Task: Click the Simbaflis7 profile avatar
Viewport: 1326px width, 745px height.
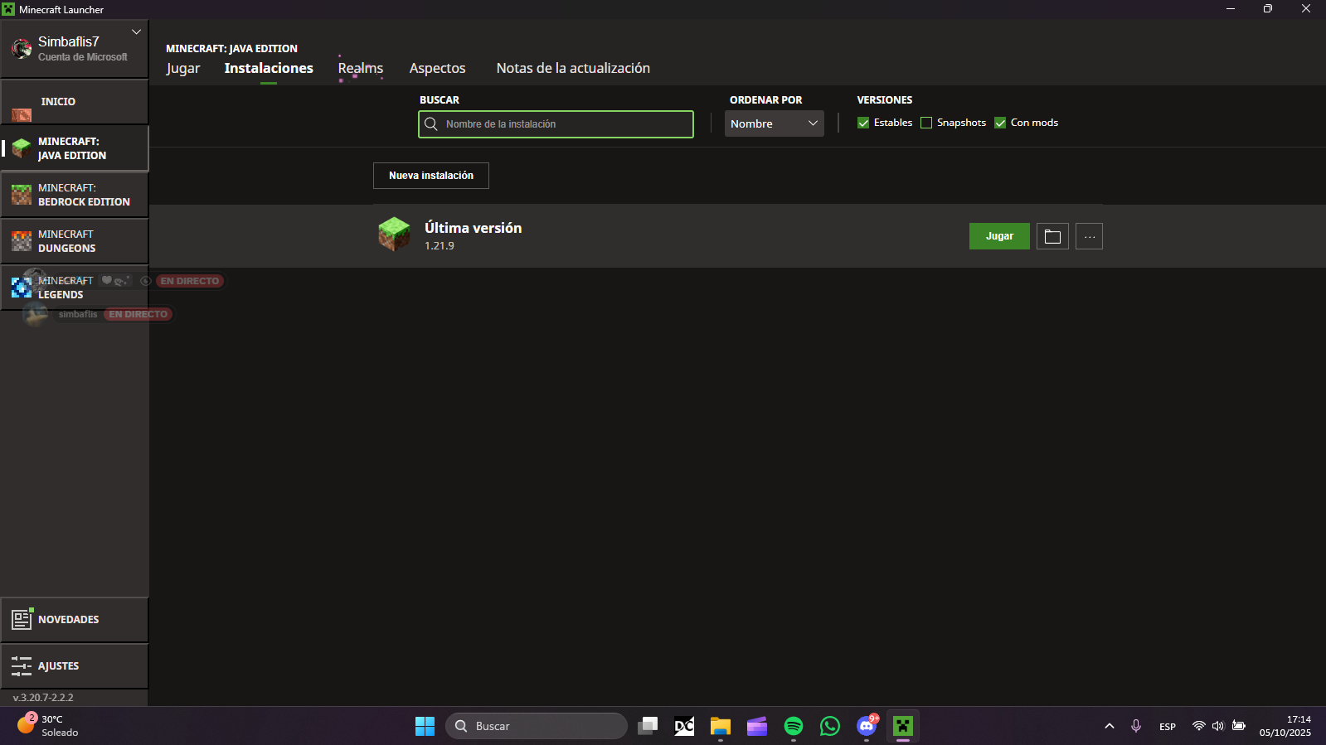Action: tap(22, 48)
